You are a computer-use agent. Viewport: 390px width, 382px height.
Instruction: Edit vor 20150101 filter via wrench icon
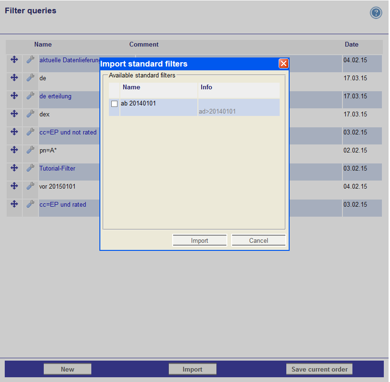(x=30, y=186)
